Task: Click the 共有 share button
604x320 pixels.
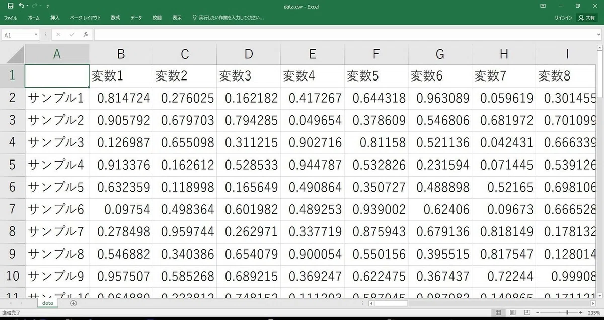Action: (586, 18)
